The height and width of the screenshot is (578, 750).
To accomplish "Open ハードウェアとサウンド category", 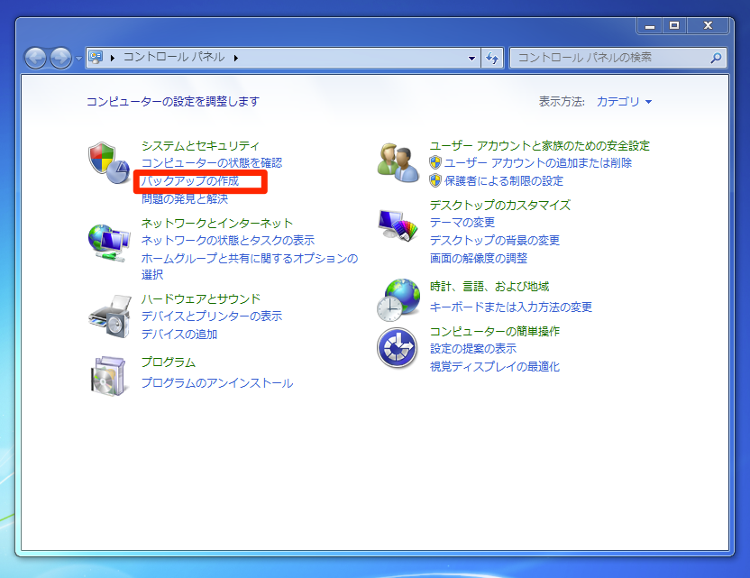I will pos(201,298).
